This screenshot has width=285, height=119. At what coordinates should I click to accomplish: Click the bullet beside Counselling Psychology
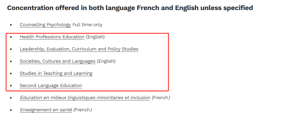point(11,25)
